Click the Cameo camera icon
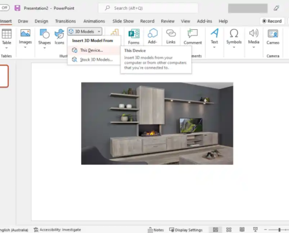This screenshot has width=289, height=233. tap(273, 37)
